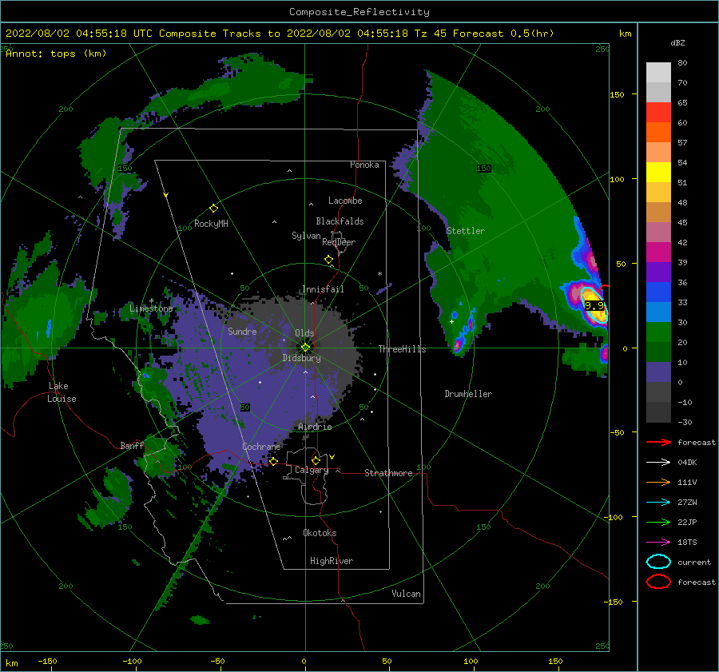Click the white 04DK arrow in the legend
The height and width of the screenshot is (672, 719).
[x=658, y=462]
